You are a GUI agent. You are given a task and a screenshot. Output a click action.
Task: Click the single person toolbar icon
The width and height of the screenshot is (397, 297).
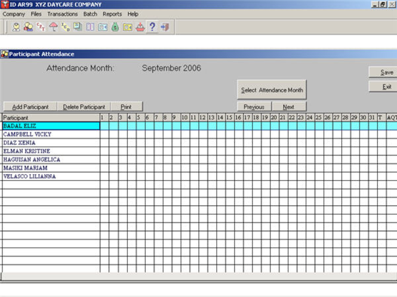[16, 27]
